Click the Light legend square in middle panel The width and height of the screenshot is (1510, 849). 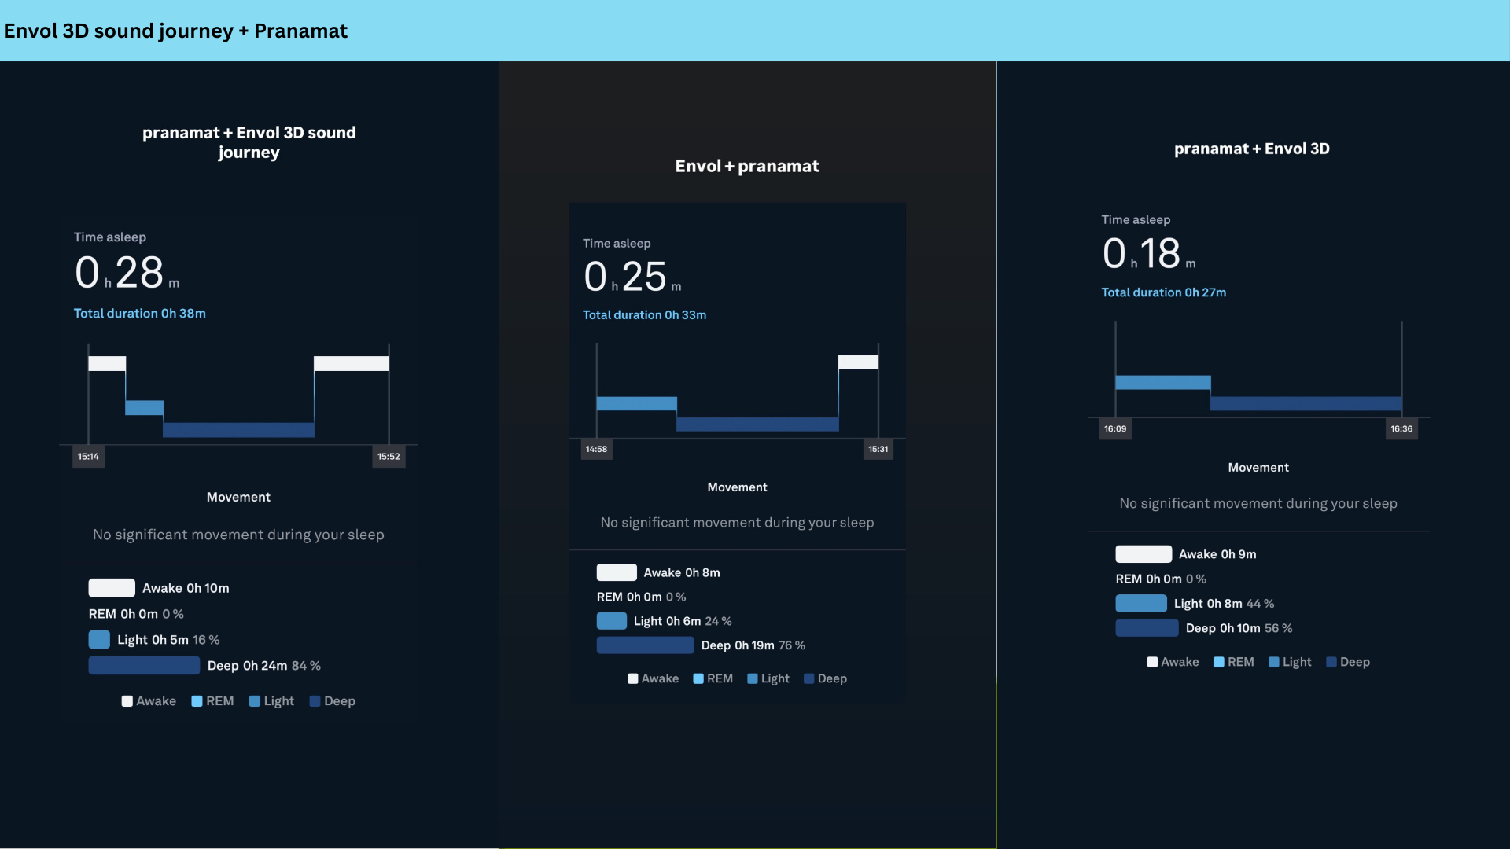tap(753, 678)
